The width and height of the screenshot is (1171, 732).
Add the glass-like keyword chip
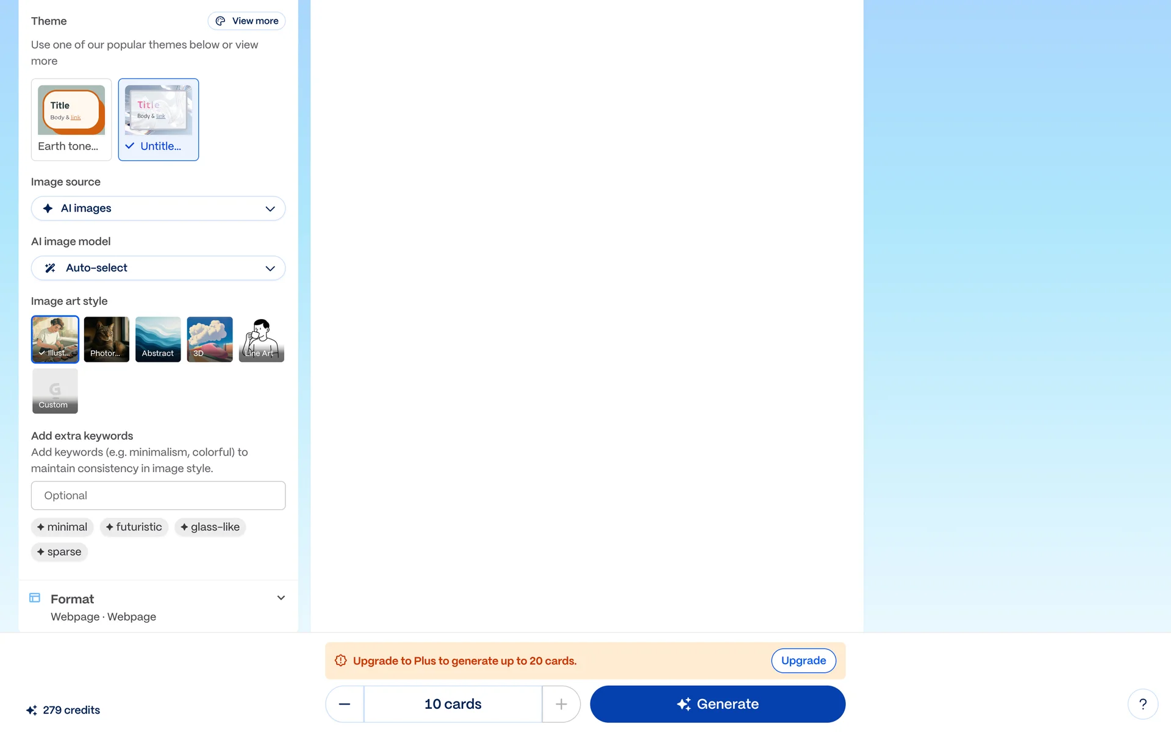210,527
